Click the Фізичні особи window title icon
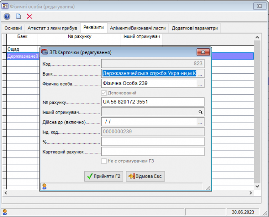The width and height of the screenshot is (269, 217). point(4,6)
